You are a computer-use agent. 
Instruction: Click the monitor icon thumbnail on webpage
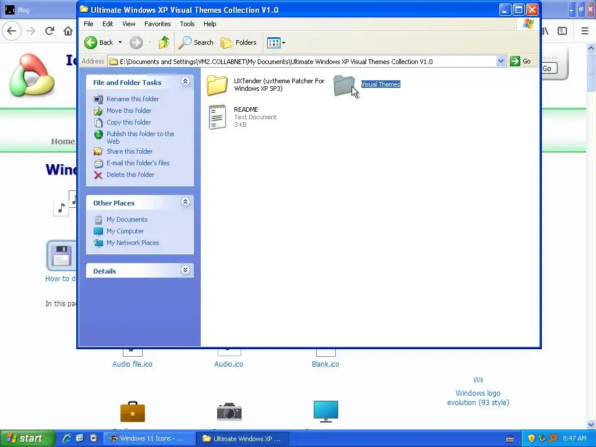click(326, 411)
